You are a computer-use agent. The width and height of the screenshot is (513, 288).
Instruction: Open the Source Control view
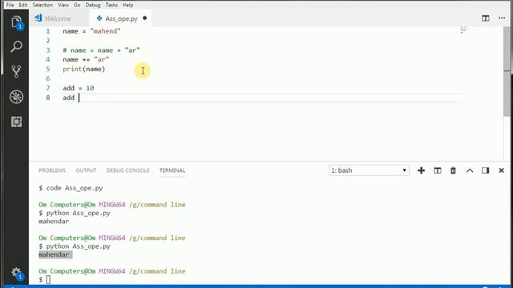tap(16, 71)
